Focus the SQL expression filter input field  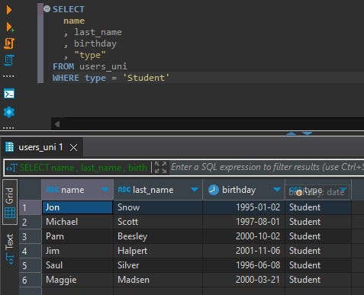click(267, 167)
